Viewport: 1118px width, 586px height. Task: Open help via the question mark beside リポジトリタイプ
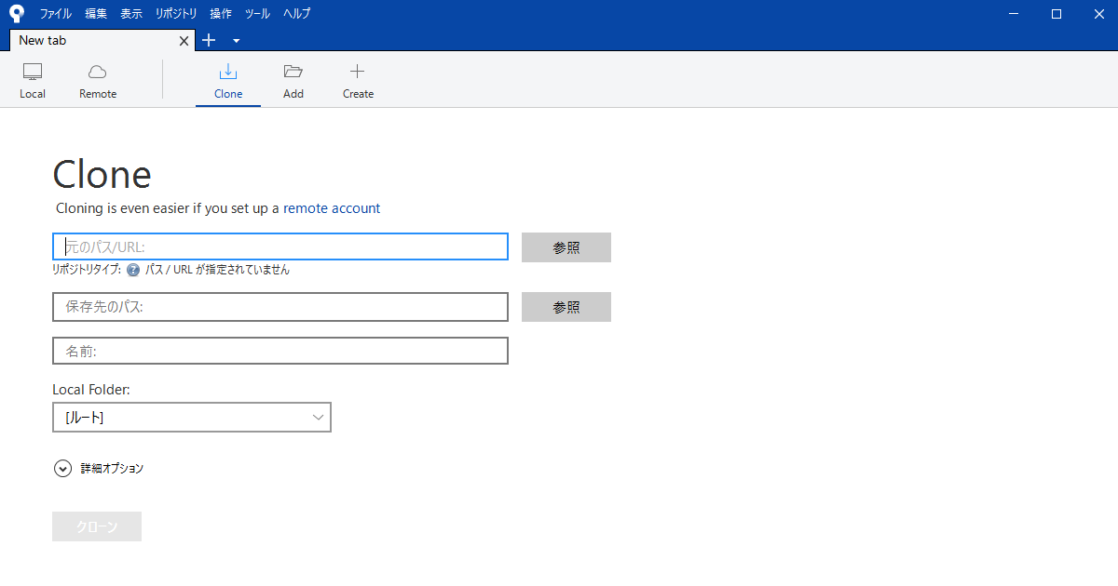(132, 269)
